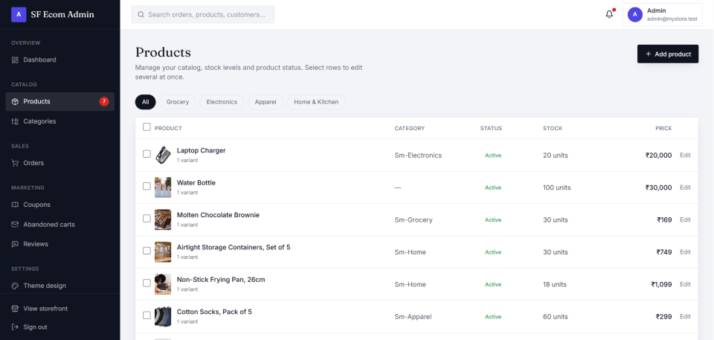714x340 pixels.
Task: Click the Categories tree icon in sidebar
Action: [x=15, y=121]
